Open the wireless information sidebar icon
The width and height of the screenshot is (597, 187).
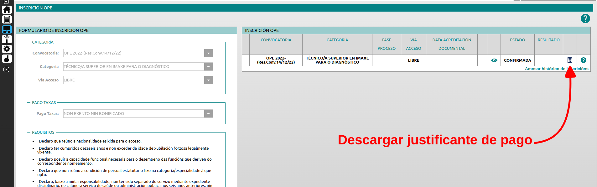[7, 39]
